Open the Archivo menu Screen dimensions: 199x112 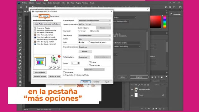pyautogui.click(x=25, y=3)
